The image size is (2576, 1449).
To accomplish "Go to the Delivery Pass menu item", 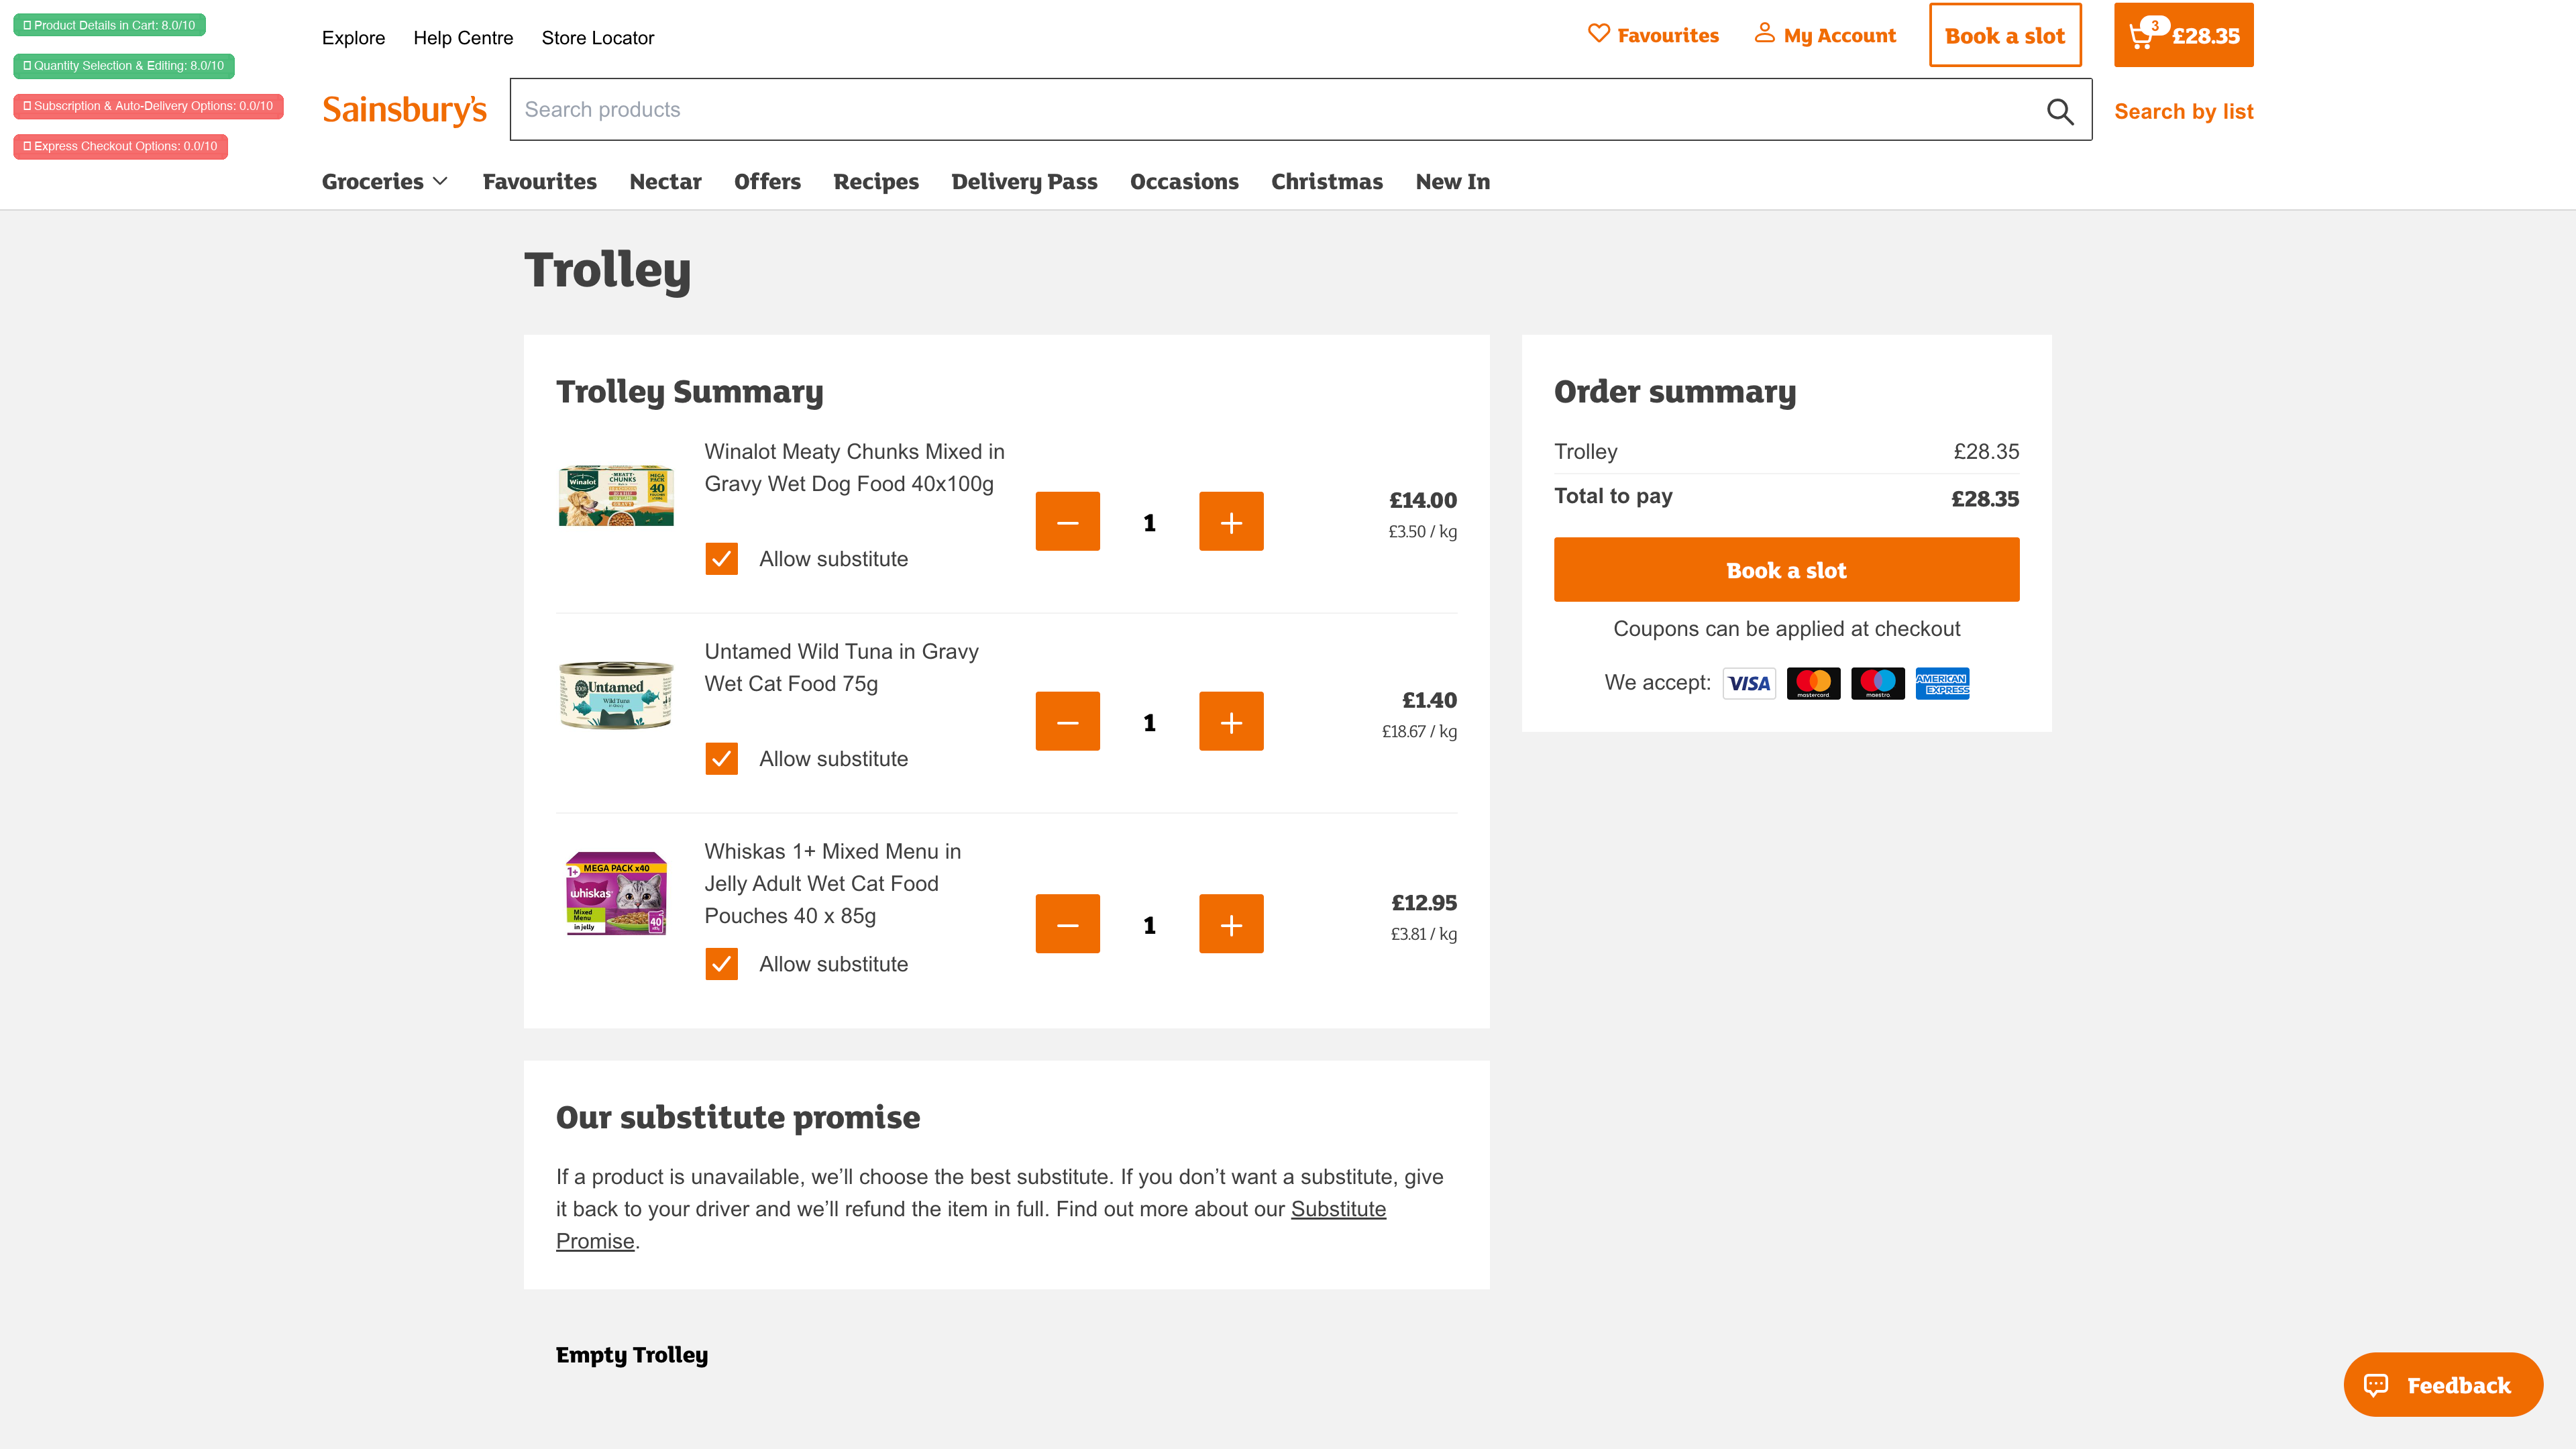I will tap(1024, 182).
